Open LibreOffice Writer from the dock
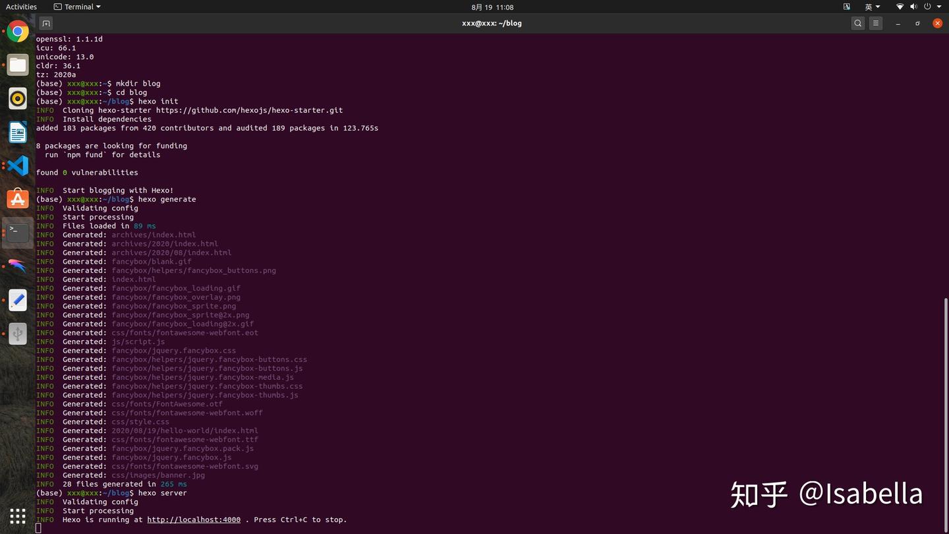 tap(18, 131)
